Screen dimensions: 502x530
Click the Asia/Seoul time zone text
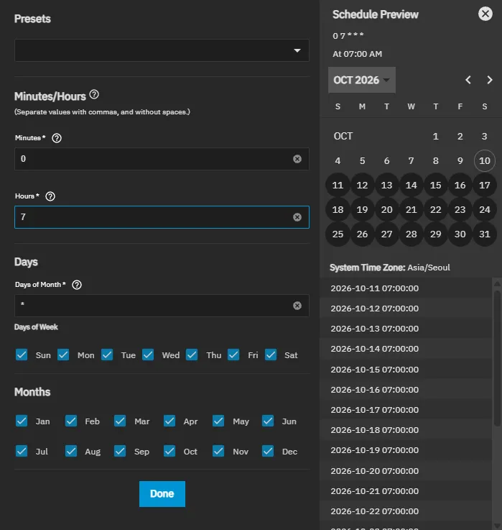[x=429, y=268]
